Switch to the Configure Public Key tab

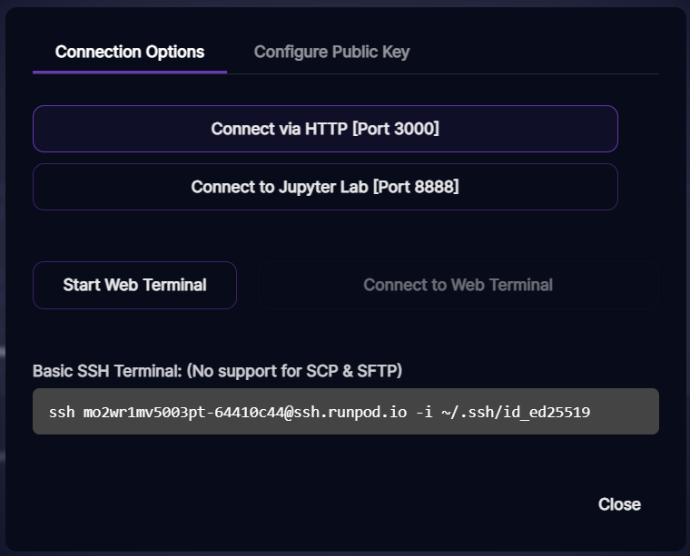[331, 52]
